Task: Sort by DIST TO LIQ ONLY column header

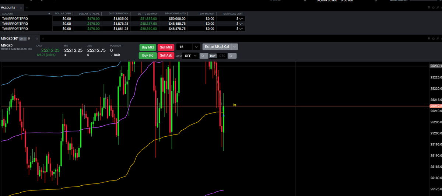Action: click(x=147, y=14)
